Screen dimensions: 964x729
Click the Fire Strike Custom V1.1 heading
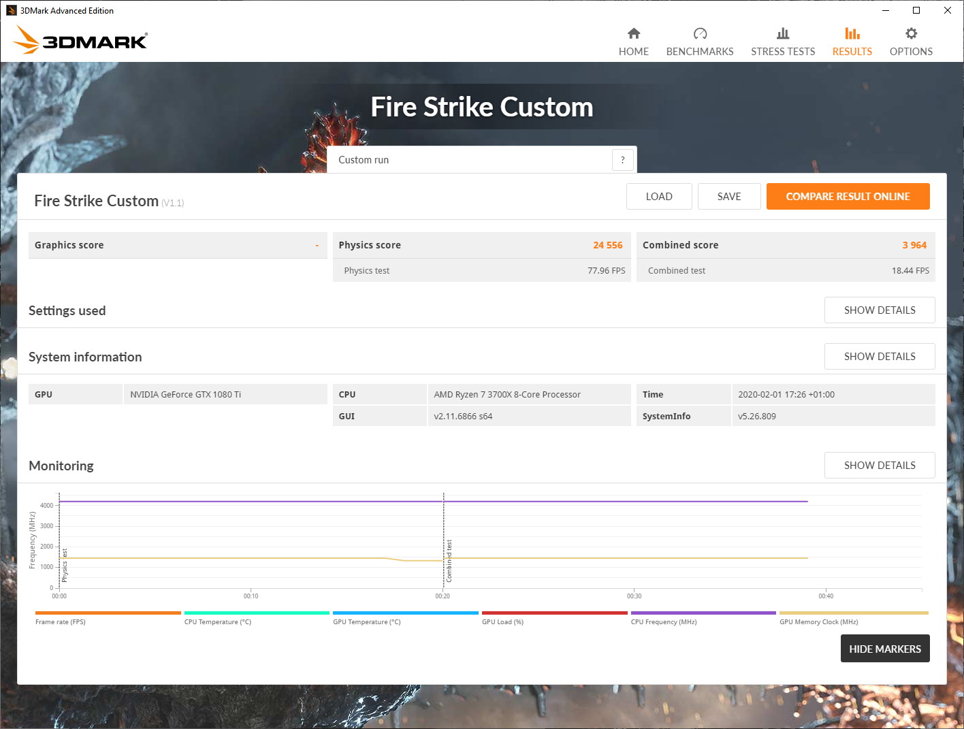(109, 201)
